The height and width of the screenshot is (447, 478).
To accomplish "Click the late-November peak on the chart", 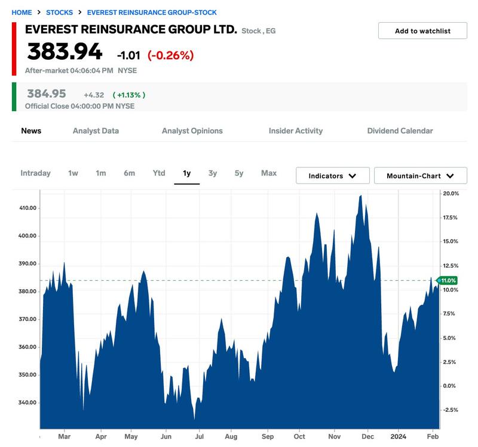I will [x=361, y=197].
